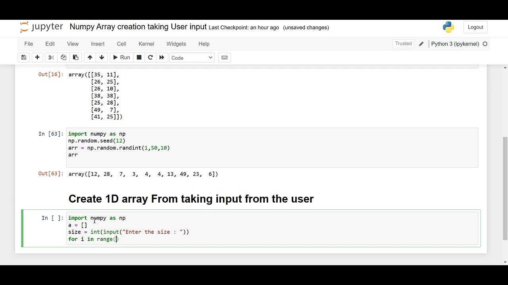Click the Trusted notebook indicator
Image resolution: width=508 pixels, height=285 pixels.
click(x=403, y=44)
